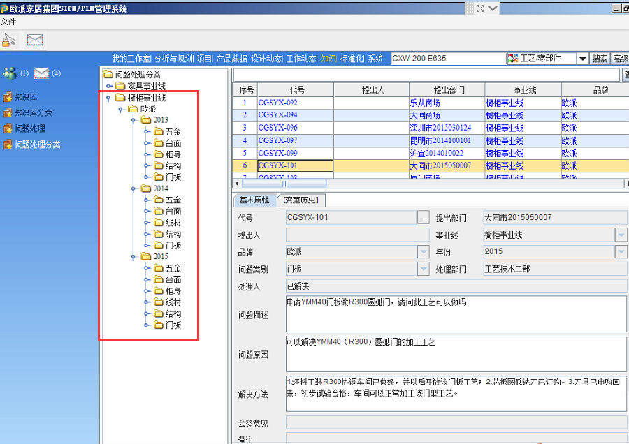Click the key/lock icon in the toolbar
The height and width of the screenshot is (444, 629).
(x=8, y=40)
